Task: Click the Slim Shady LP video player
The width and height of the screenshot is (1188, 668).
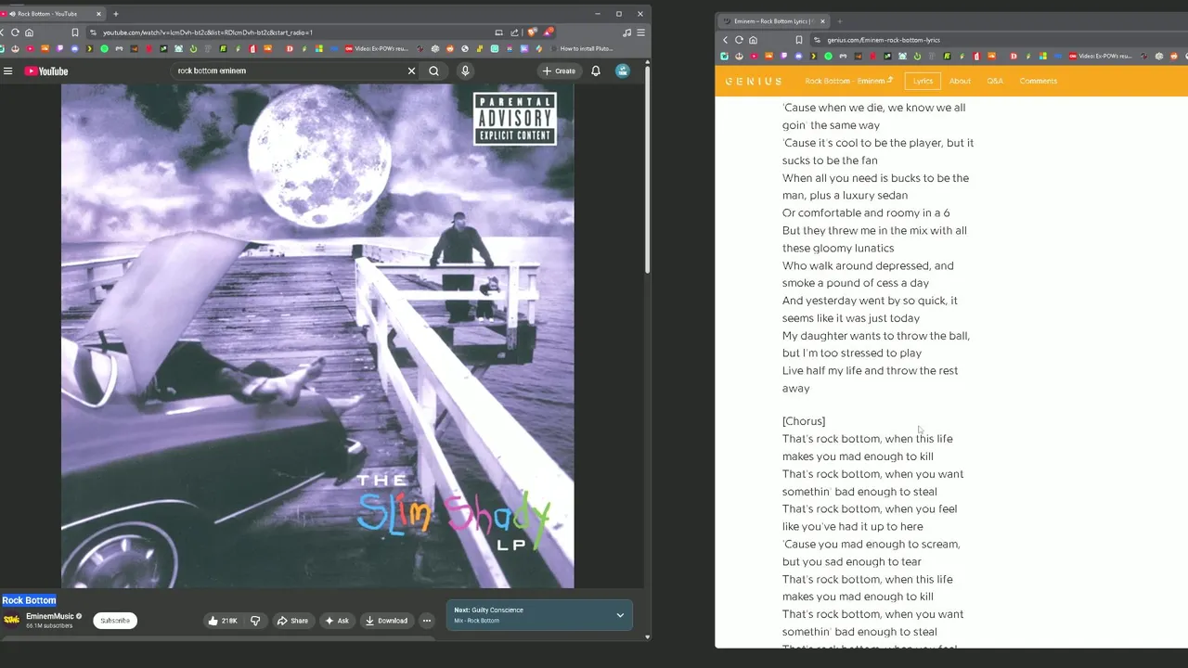Action: tap(317, 336)
